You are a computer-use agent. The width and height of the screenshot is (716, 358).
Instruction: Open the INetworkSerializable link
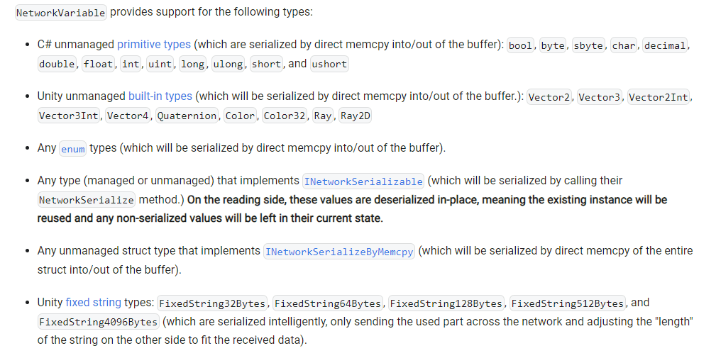coord(363,181)
